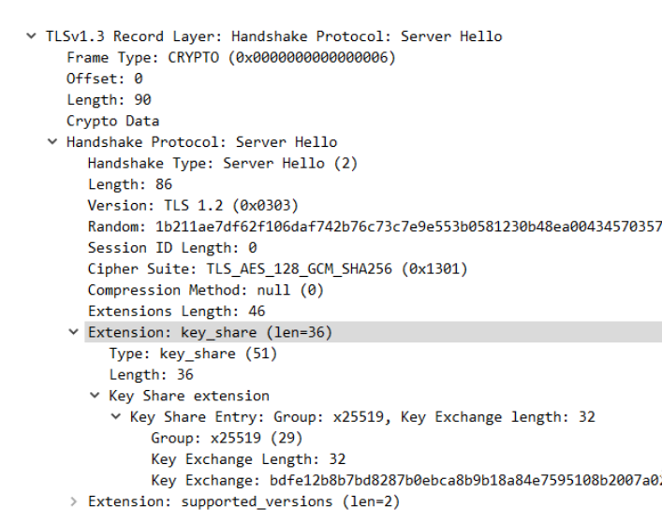The width and height of the screenshot is (662, 522).
Task: Select the Crypto Data row
Action: pos(112,121)
